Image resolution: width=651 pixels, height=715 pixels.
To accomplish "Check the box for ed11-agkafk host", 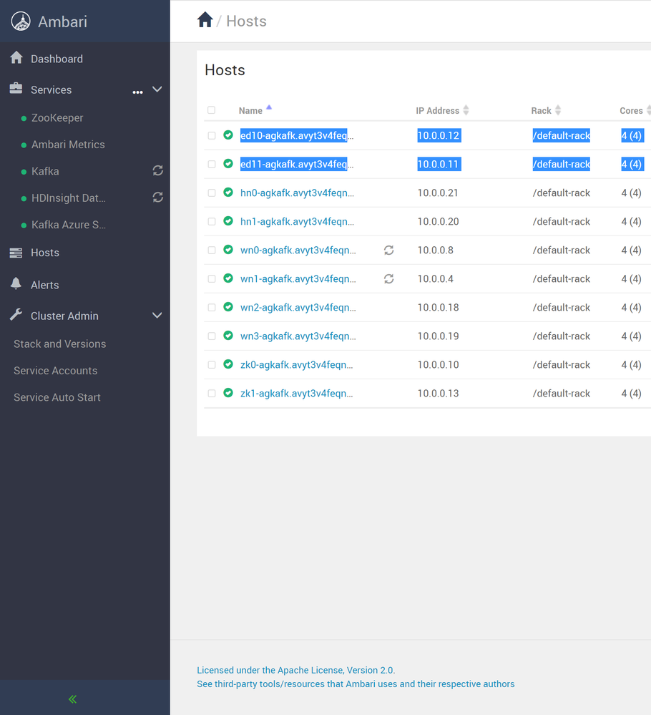I will [212, 164].
